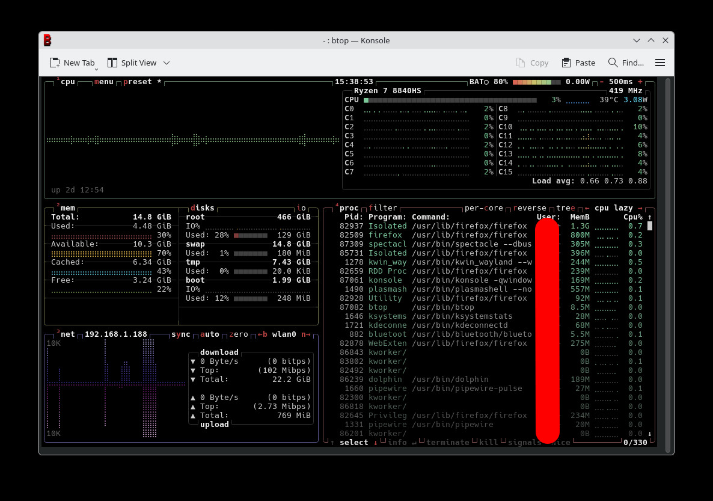Viewport: 713px width, 501px height.
Task: Open Find search in Konsole
Action: pyautogui.click(x=626, y=63)
